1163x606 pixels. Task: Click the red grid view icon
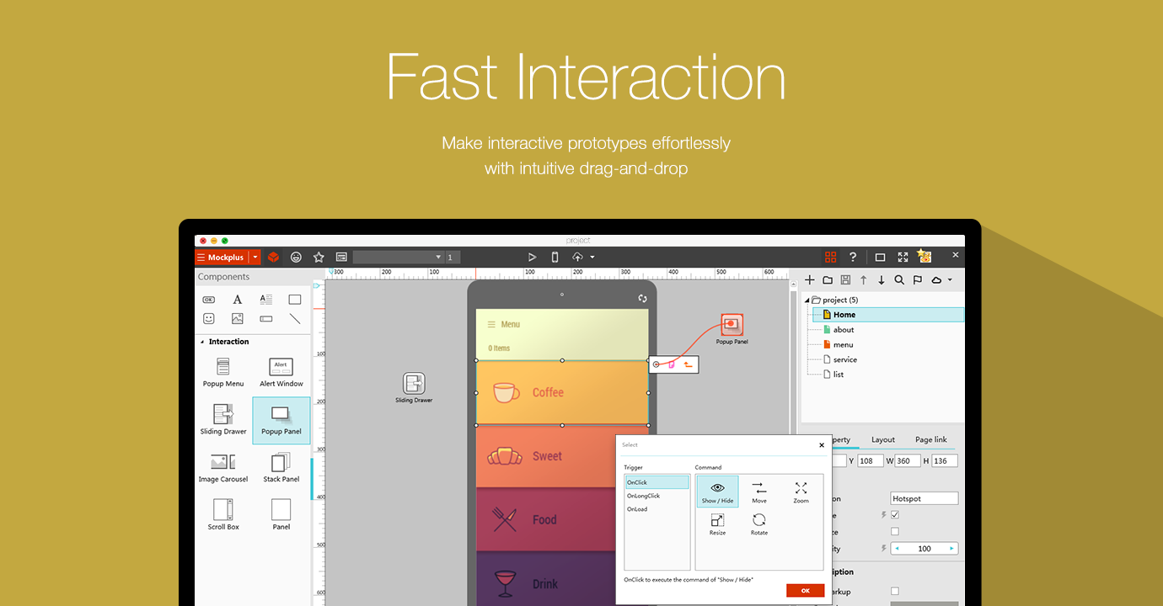click(x=830, y=257)
